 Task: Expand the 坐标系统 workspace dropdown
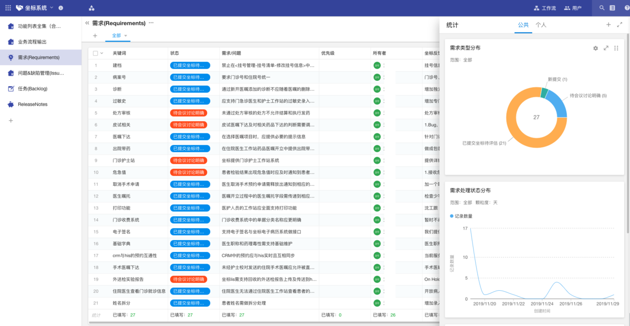pyautogui.click(x=51, y=8)
